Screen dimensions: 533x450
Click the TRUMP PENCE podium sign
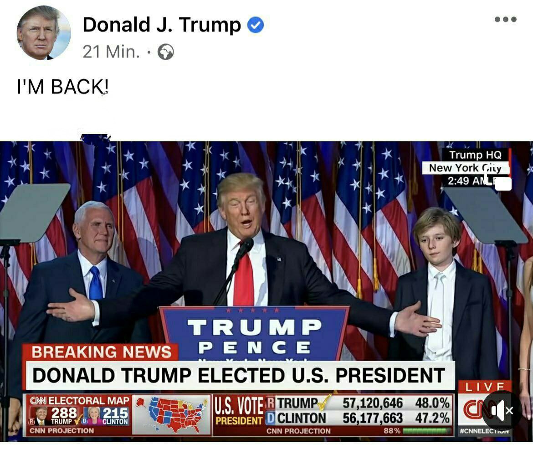click(254, 334)
